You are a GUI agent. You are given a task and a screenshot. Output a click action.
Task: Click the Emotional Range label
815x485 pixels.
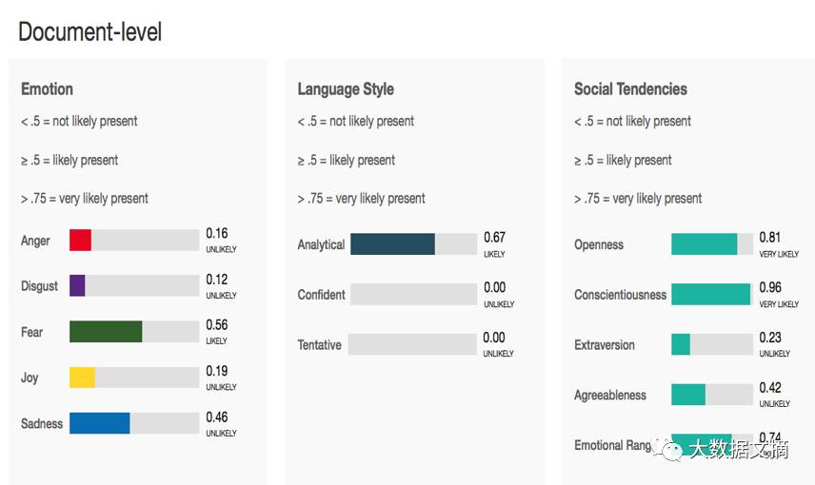612,445
